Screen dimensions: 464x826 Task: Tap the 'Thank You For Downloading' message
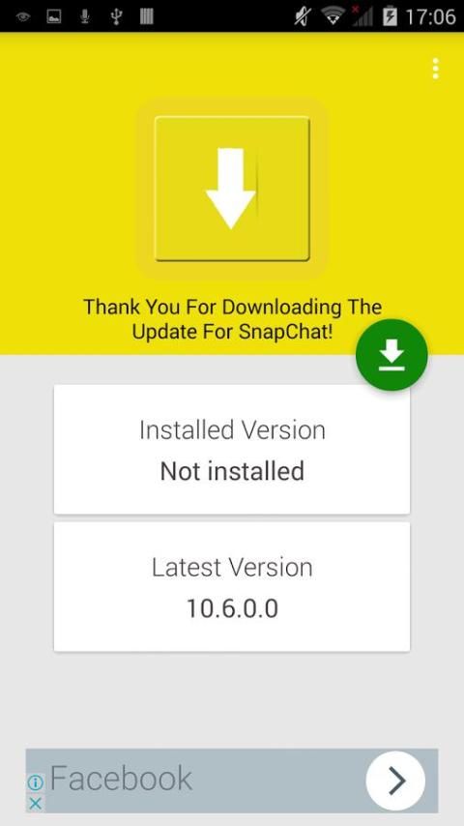click(232, 319)
